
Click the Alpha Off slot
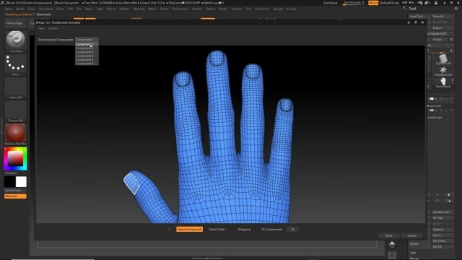15,87
